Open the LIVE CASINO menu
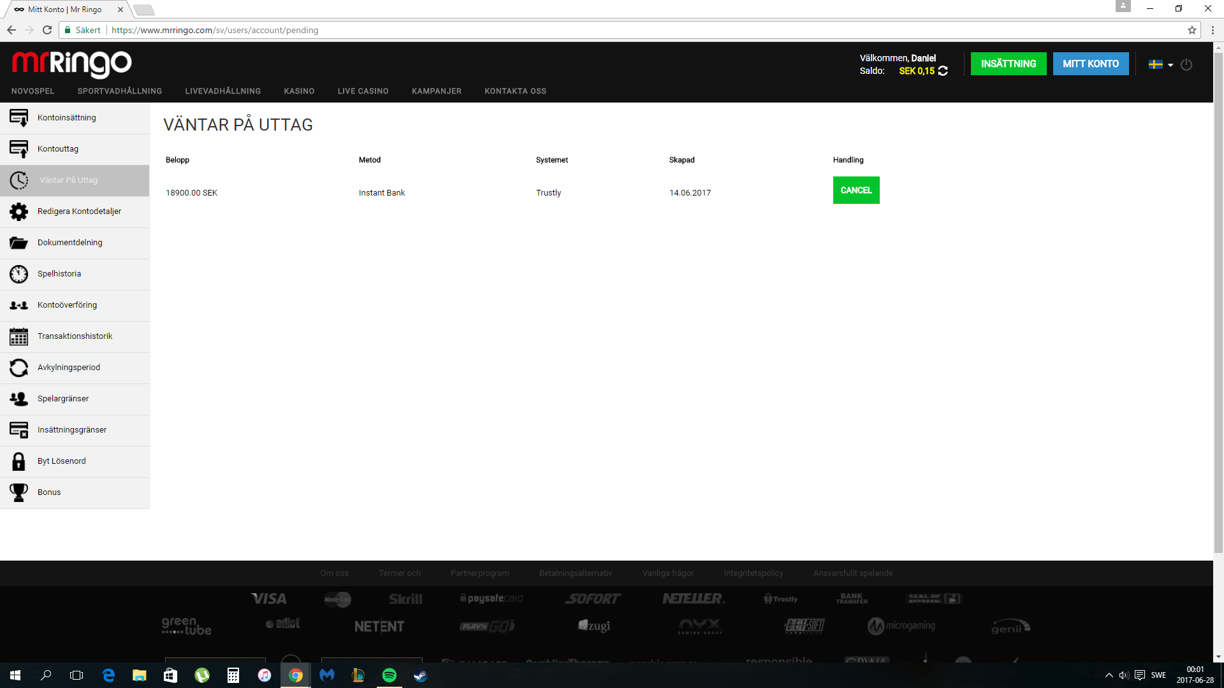Screen dimensions: 1224x688 pos(363,91)
